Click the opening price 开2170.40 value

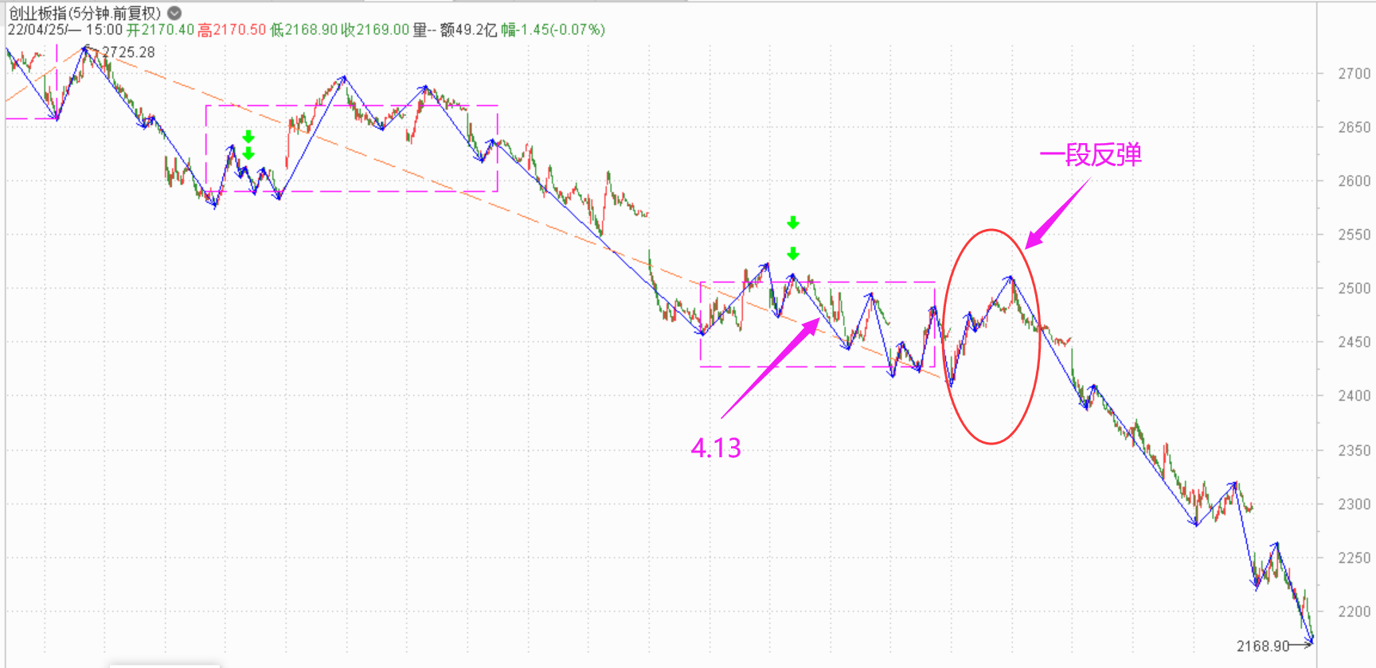pos(160,30)
